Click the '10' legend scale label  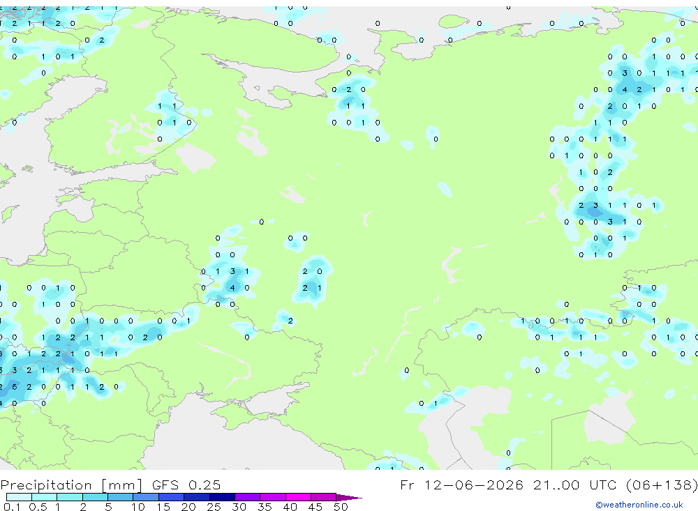click(138, 507)
